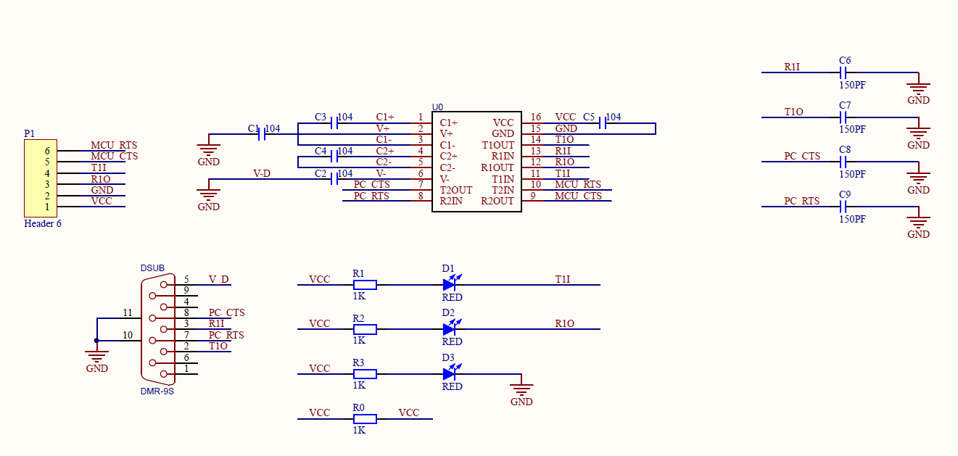
Task: Click GND symbol wired to C1
Action: [209, 152]
